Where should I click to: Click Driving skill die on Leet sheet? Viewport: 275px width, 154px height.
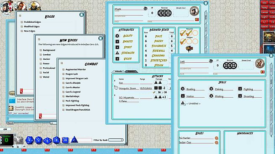tap(211, 89)
